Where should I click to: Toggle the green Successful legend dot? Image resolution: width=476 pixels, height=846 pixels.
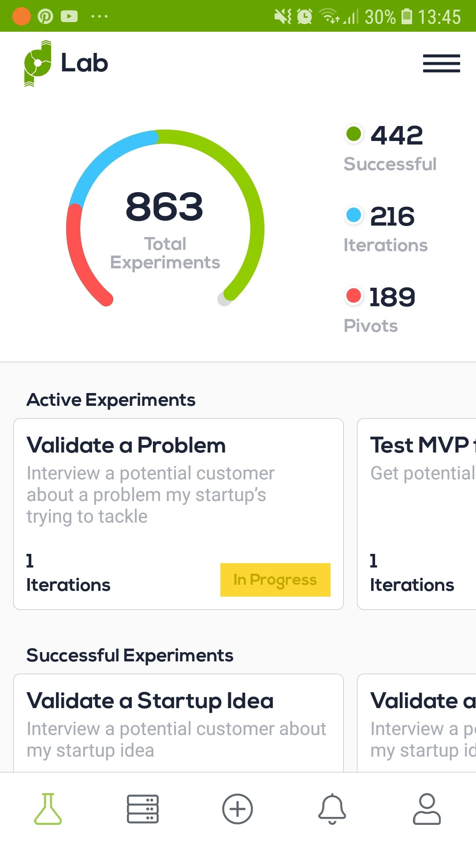pyautogui.click(x=353, y=133)
